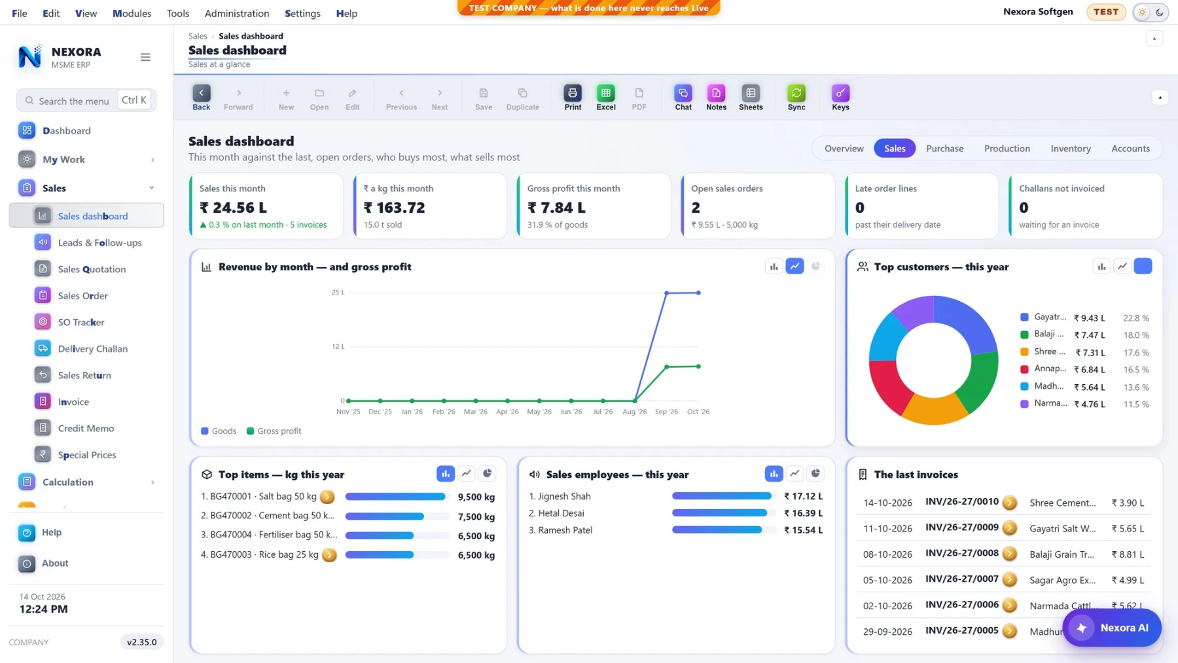Collapse the page header arrow
This screenshot has height=663, width=1178.
(x=1154, y=39)
